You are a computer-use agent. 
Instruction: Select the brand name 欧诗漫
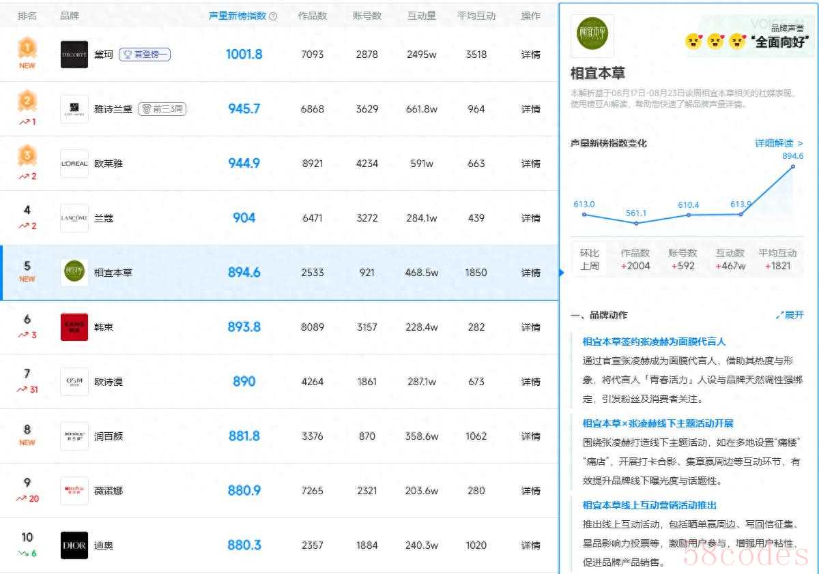click(x=109, y=382)
